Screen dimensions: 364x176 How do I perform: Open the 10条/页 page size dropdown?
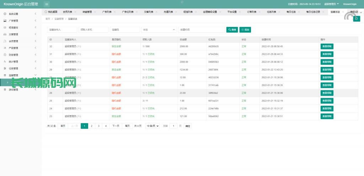click(152, 126)
